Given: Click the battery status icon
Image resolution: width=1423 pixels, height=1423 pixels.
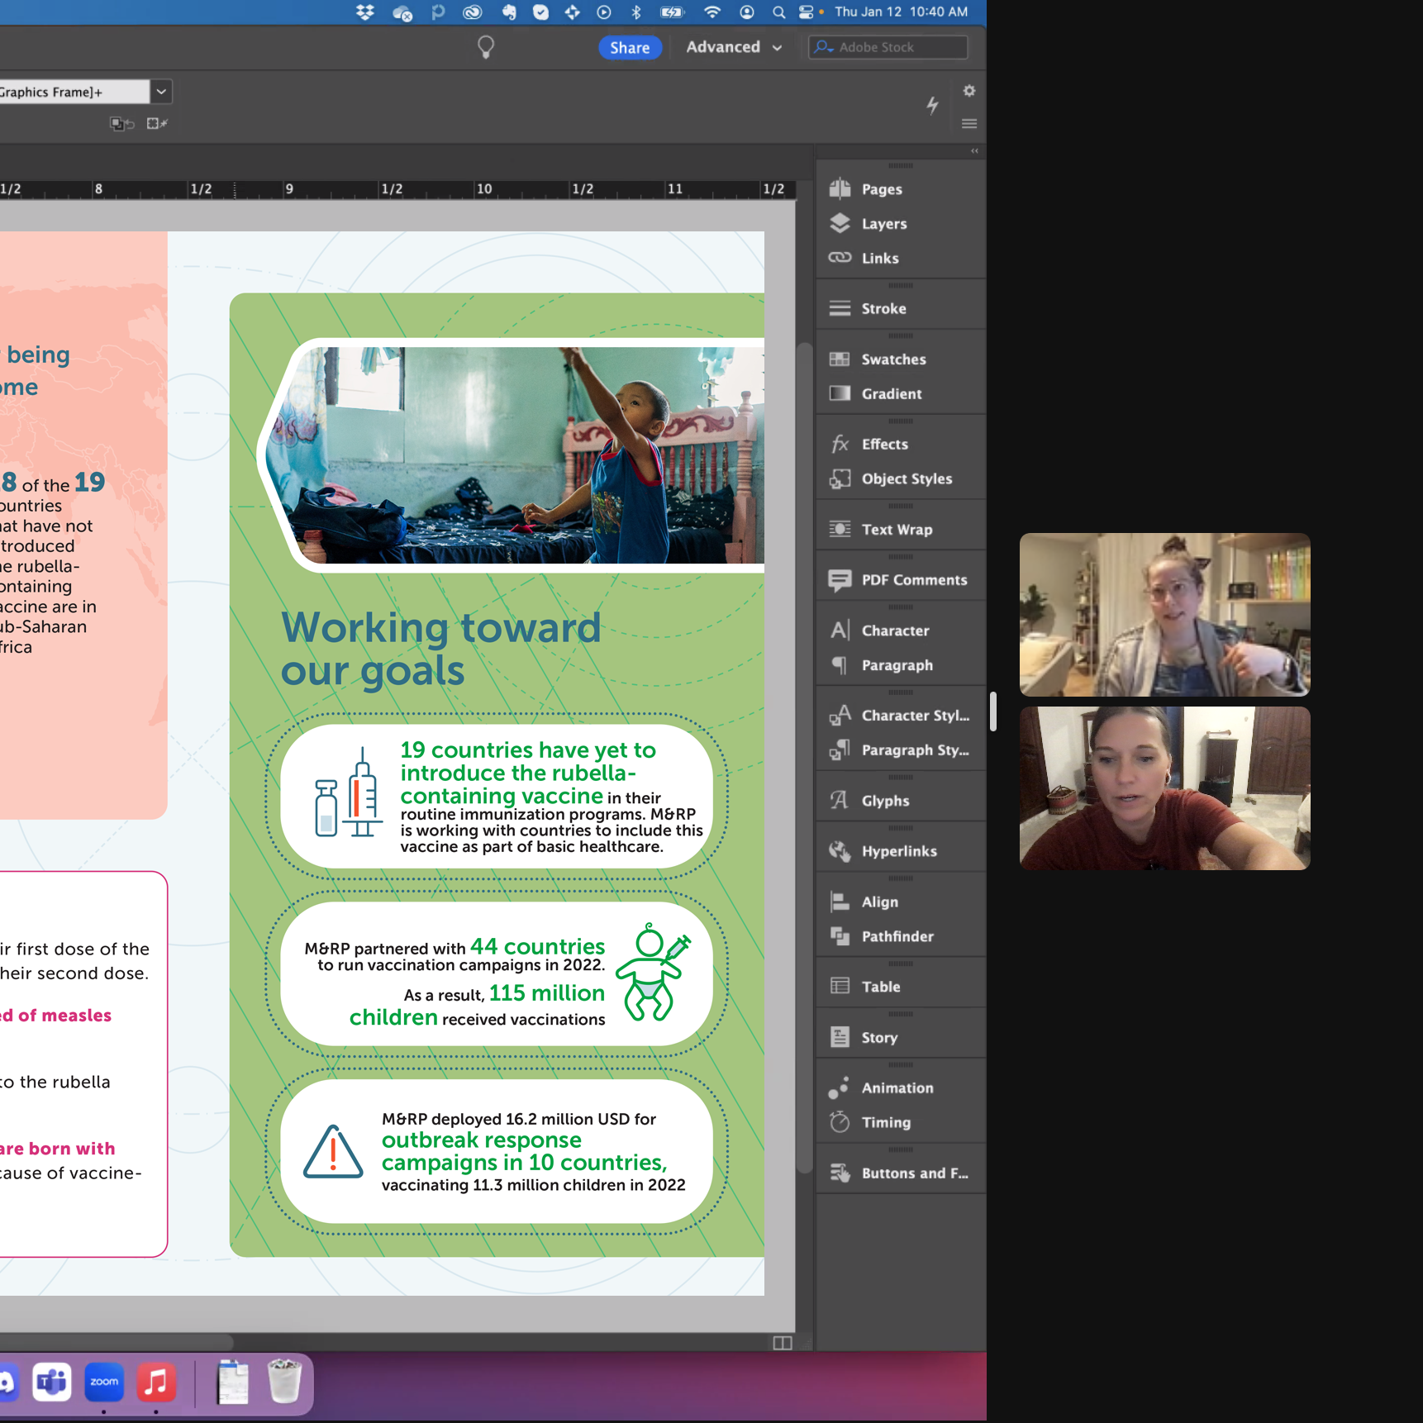Looking at the screenshot, I should click(x=672, y=12).
